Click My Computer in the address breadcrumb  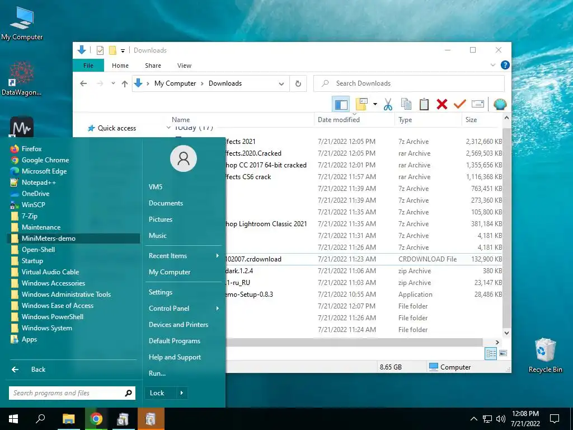175,83
